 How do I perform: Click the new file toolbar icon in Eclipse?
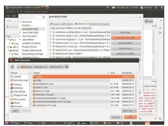click(x=9, y=21)
